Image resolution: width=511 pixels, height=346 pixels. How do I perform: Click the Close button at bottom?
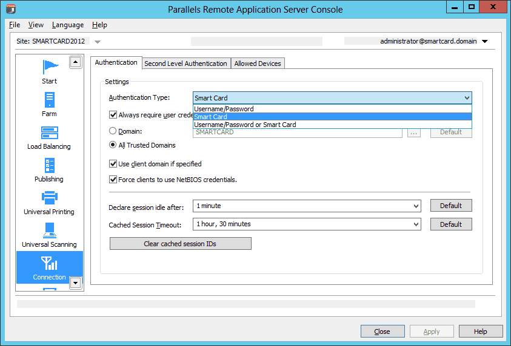[382, 331]
